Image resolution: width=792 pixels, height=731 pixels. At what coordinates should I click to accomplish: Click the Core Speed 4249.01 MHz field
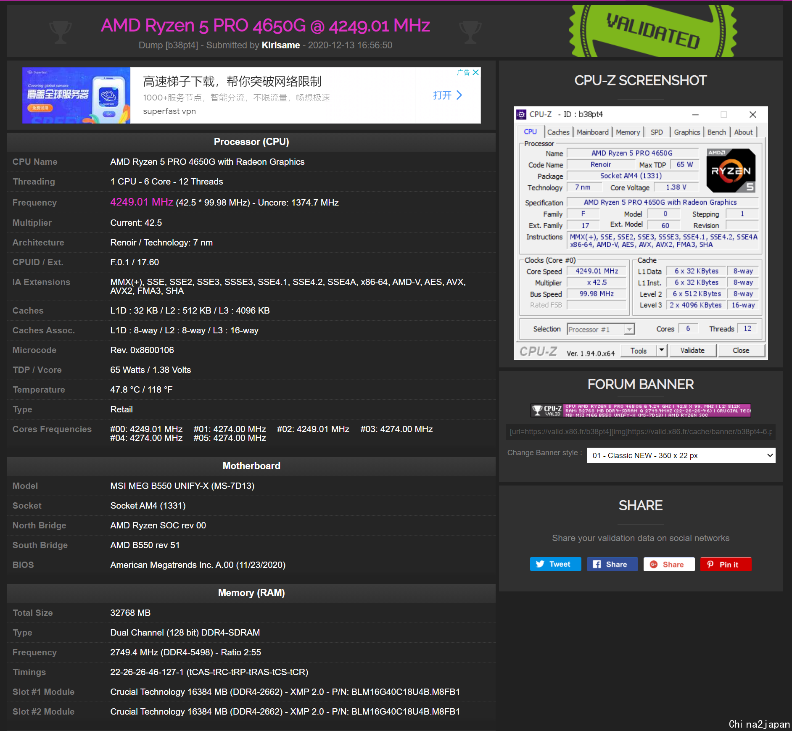pyautogui.click(x=596, y=271)
